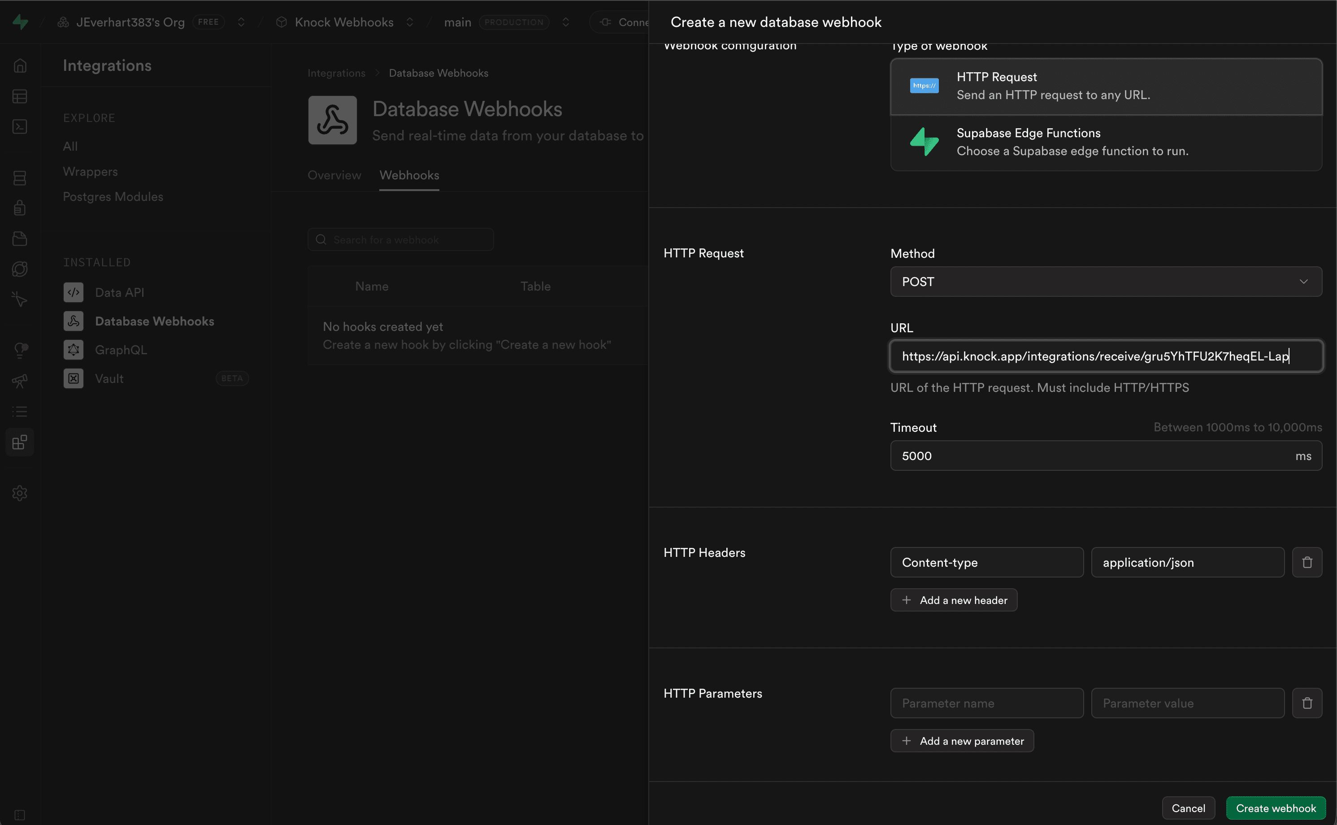The image size is (1337, 825).
Task: Switch to the Overview tab
Action: tap(334, 175)
